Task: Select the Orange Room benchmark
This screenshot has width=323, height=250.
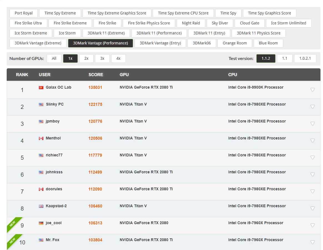Action: [x=235, y=43]
